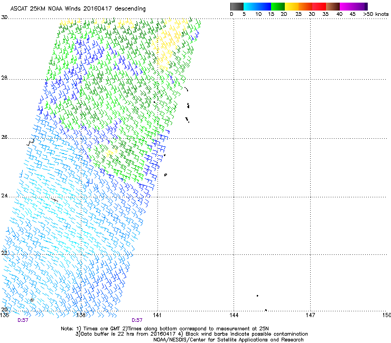Click the gray 0-5 knots legend segment
The height and width of the screenshot is (343, 391).
pyautogui.click(x=237, y=6)
